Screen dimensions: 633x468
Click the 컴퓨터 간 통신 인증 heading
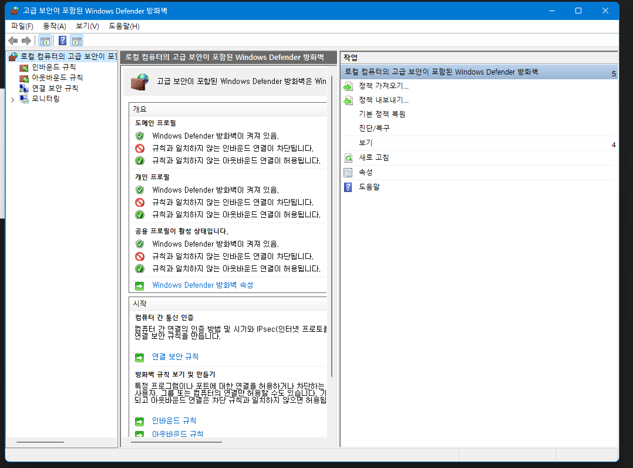point(164,318)
